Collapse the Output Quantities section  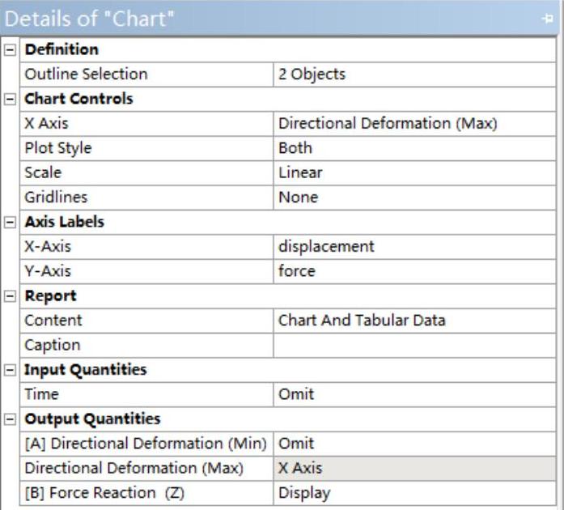pos(10,419)
